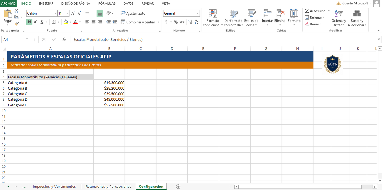Toggle Ajustar texto wrapping

[x=133, y=13]
